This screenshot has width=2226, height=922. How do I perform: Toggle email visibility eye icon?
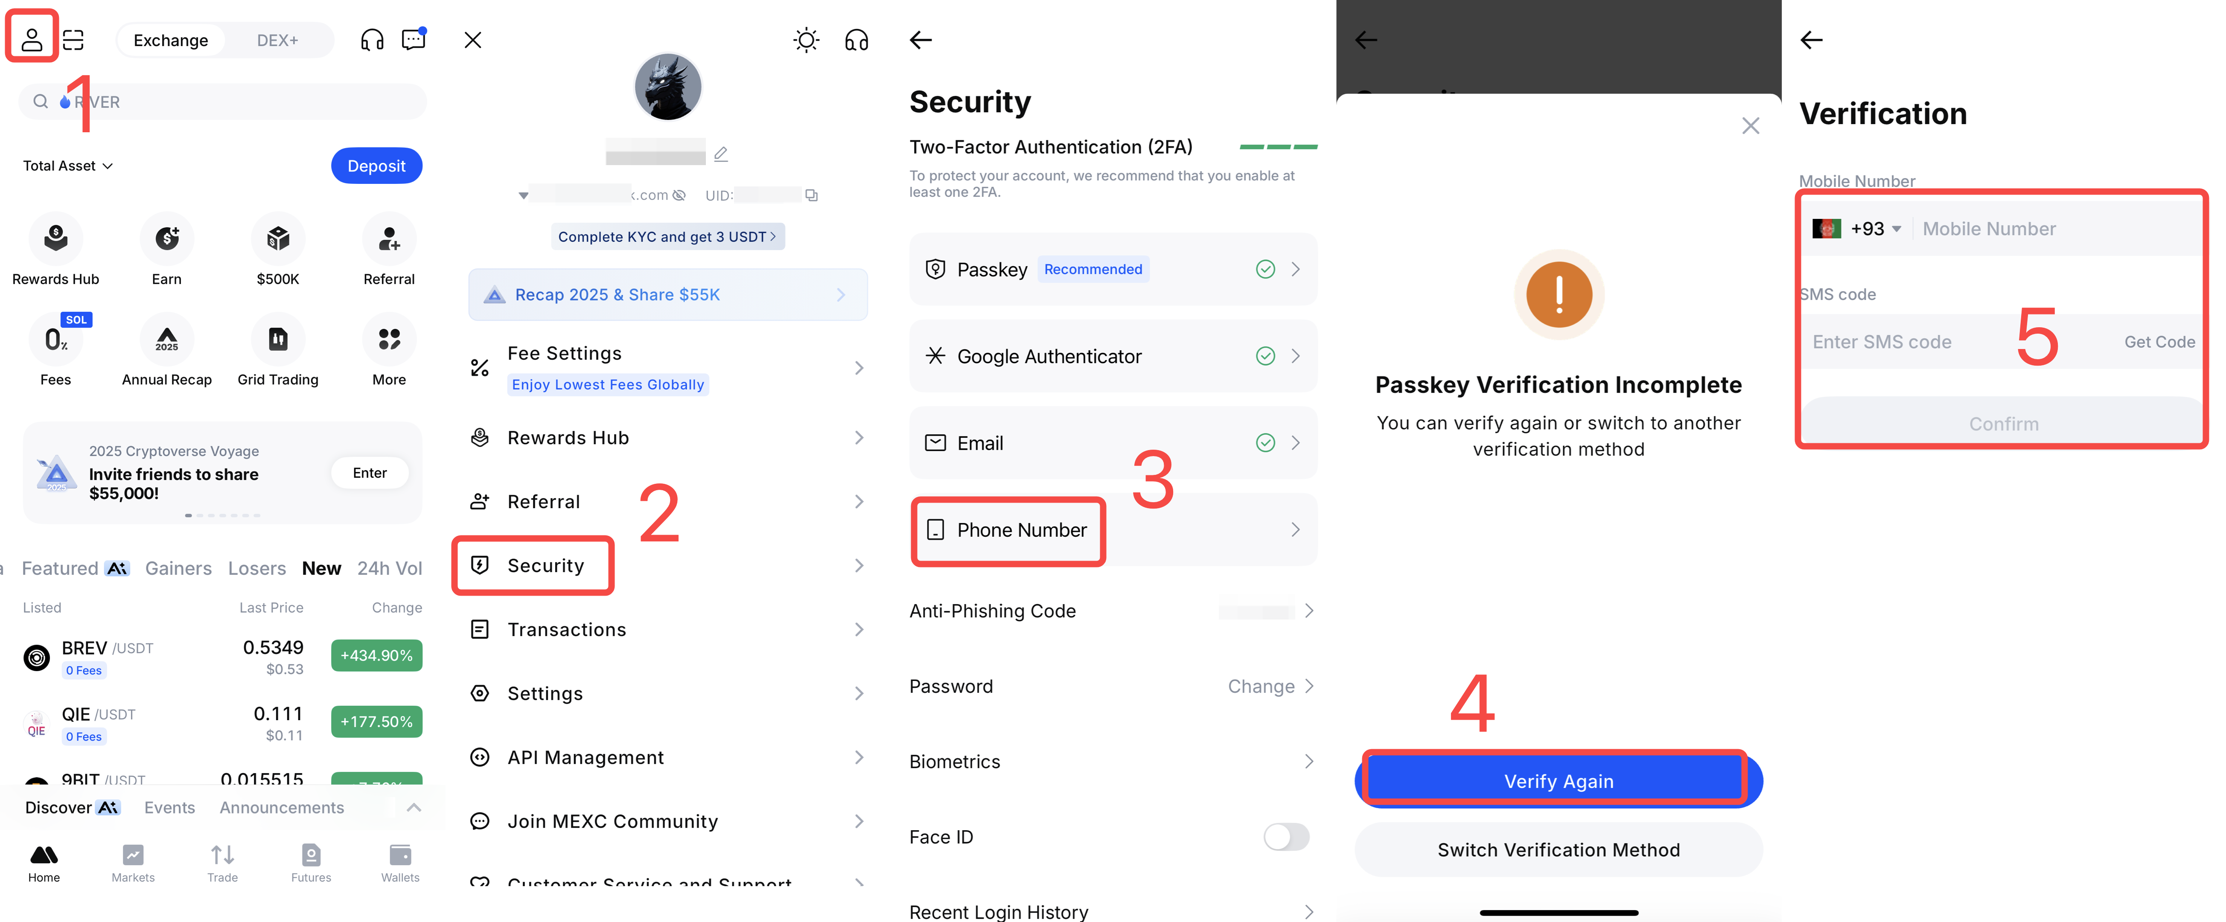(x=679, y=195)
